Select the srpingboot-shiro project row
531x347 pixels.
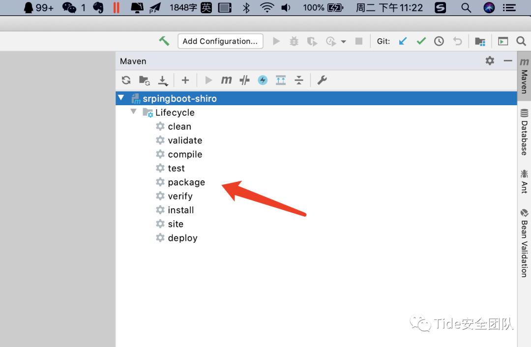316,98
